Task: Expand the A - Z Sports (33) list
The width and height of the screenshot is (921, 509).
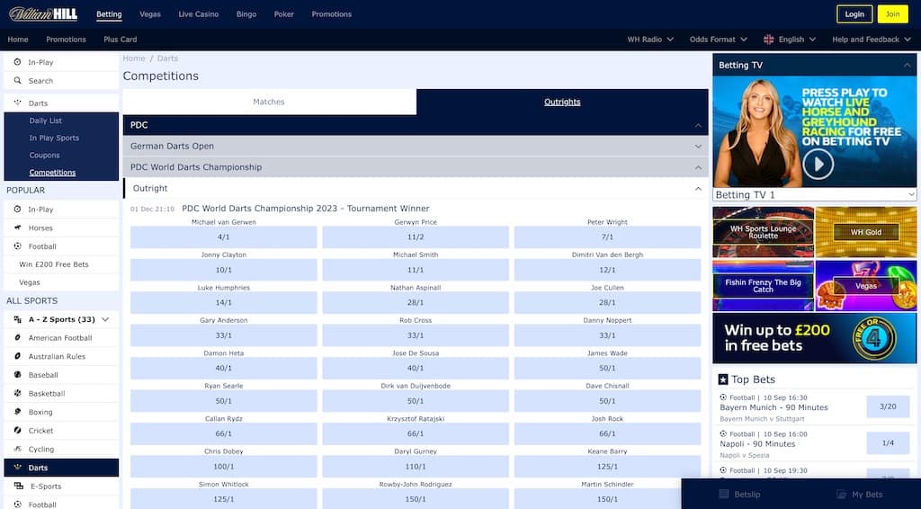Action: click(105, 319)
